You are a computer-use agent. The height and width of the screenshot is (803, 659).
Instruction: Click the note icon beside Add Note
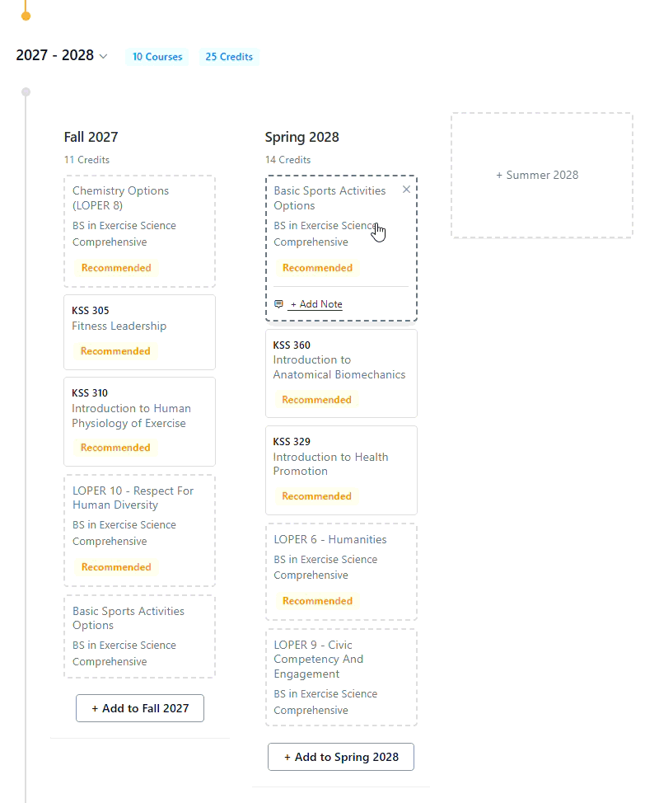click(x=279, y=304)
